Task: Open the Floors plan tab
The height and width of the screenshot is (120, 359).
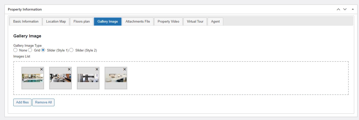Action: [x=82, y=22]
